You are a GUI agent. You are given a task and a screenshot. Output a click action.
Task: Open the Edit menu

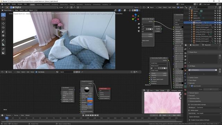pos(9,5)
